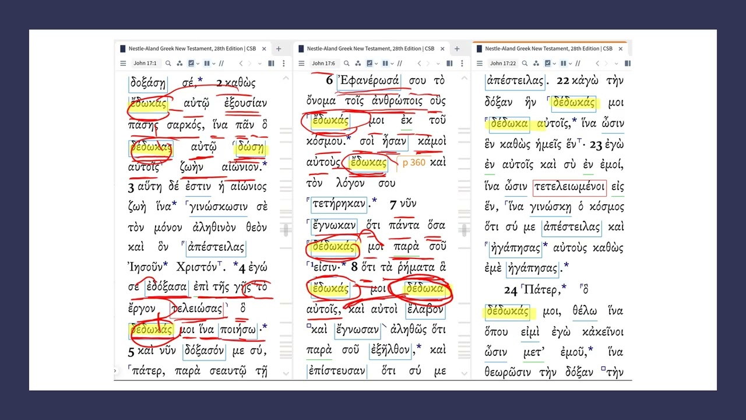Toggle parallel columns view in John 17:22 pane
The height and width of the screenshot is (420, 746).
coord(563,63)
